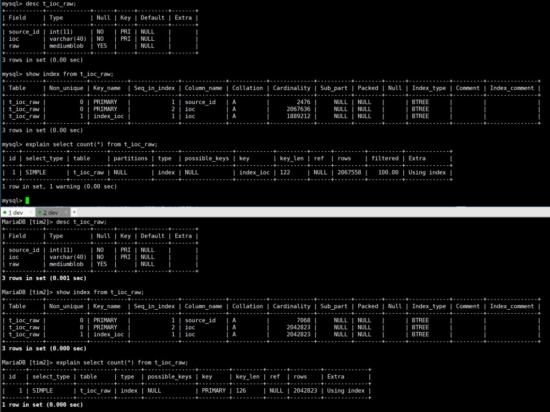Close the "1 dev" tab with its x
The image size is (550, 412).
(x=31, y=212)
